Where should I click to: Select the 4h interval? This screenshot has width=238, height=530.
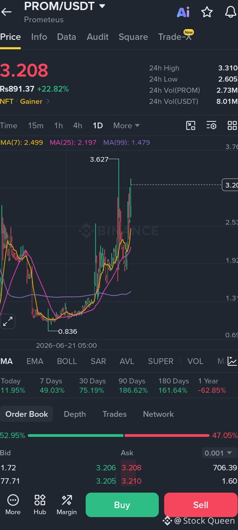coord(78,125)
